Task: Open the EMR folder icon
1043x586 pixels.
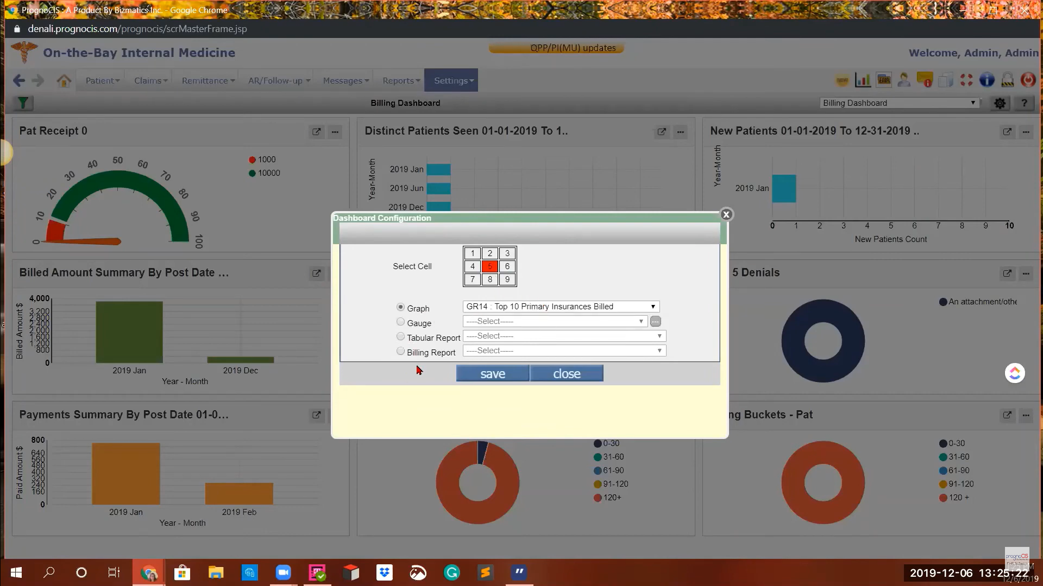Action: point(884,80)
